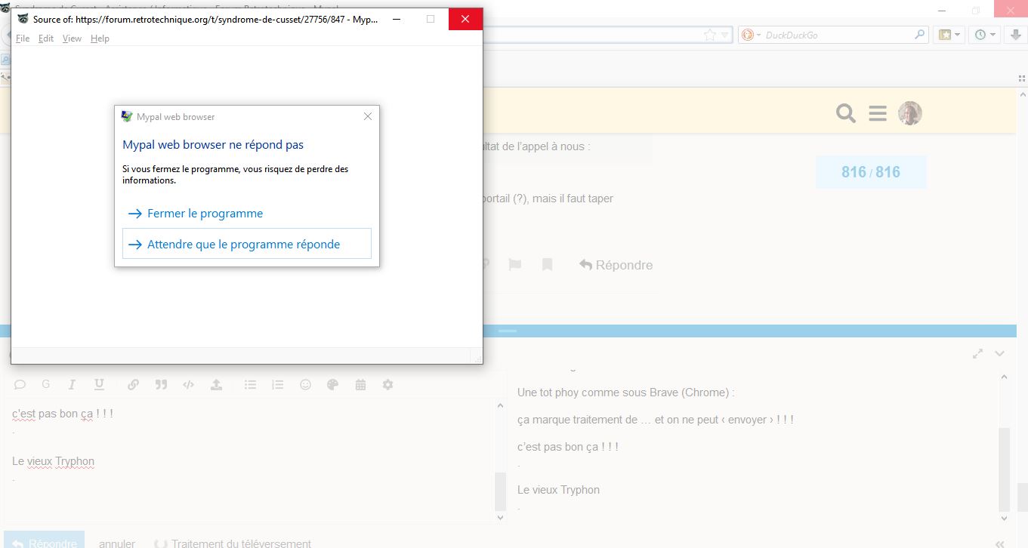Toggle fullscreen composer with the expand arrows
This screenshot has height=548, width=1028.
tap(977, 353)
